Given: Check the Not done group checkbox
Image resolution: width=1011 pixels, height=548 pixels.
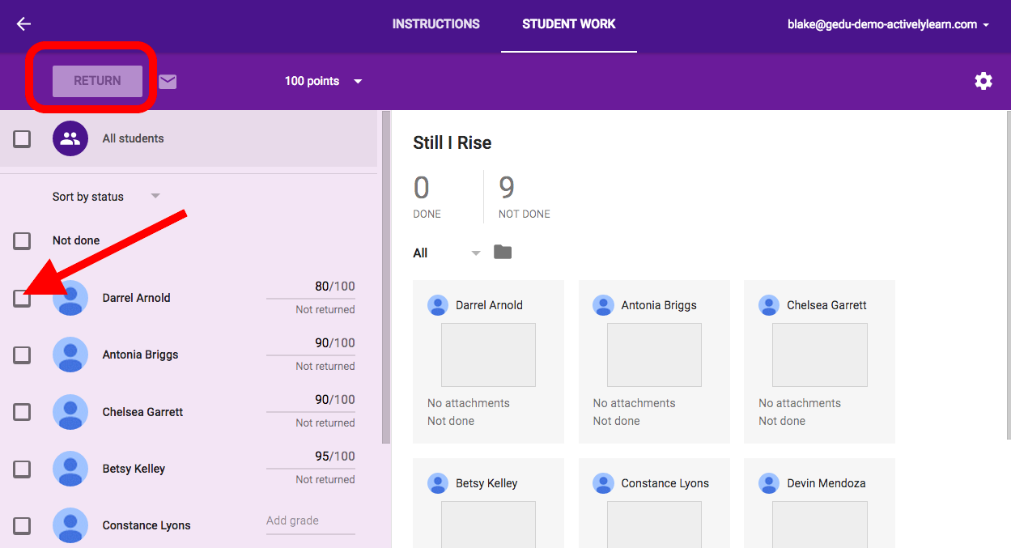Looking at the screenshot, I should (x=22, y=240).
